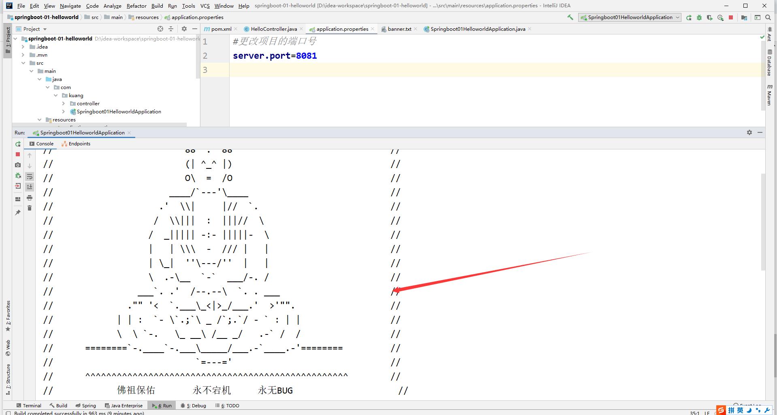The width and height of the screenshot is (777, 415).
Task: Run with Coverage icon in top toolbar
Action: (710, 17)
